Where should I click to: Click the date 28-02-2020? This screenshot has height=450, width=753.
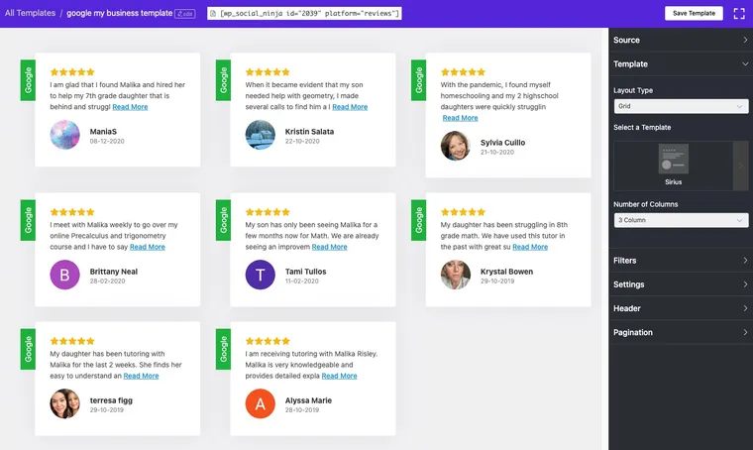[x=108, y=281]
